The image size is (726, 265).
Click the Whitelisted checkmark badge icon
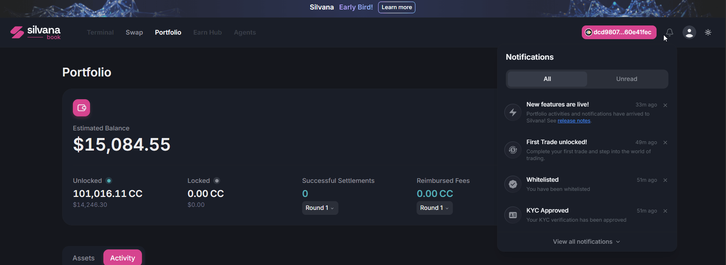point(513,184)
